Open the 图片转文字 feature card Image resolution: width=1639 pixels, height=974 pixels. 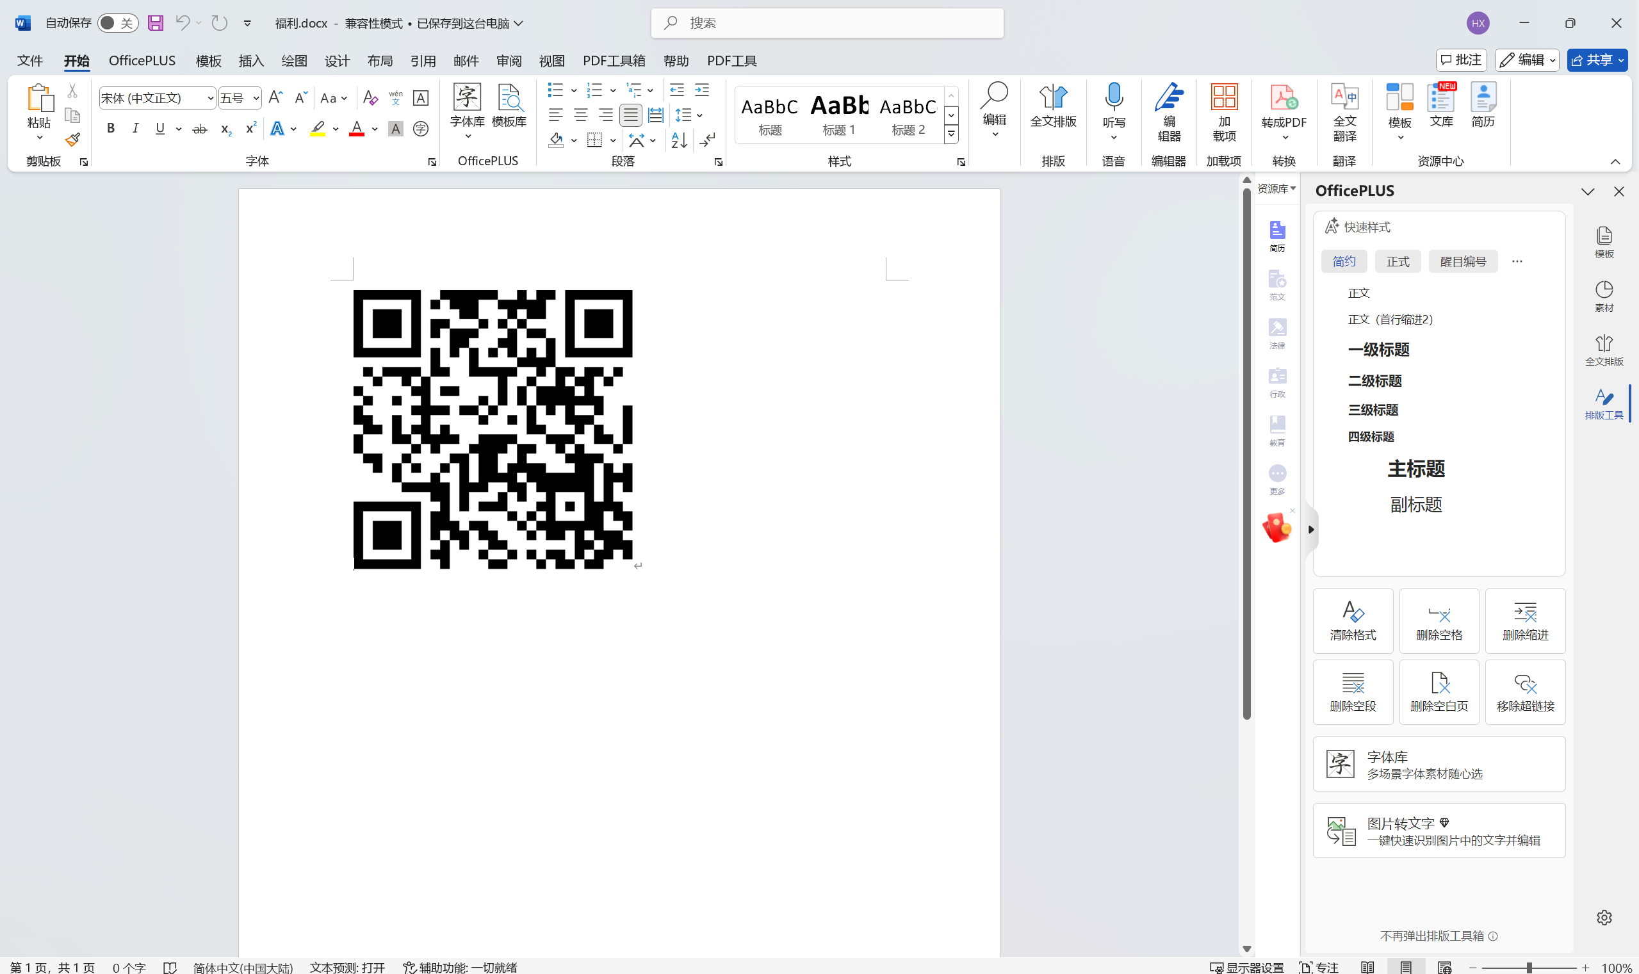tap(1439, 831)
